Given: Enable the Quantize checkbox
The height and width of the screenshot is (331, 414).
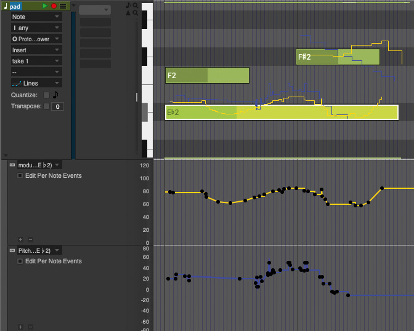Looking at the screenshot, I should pos(46,95).
